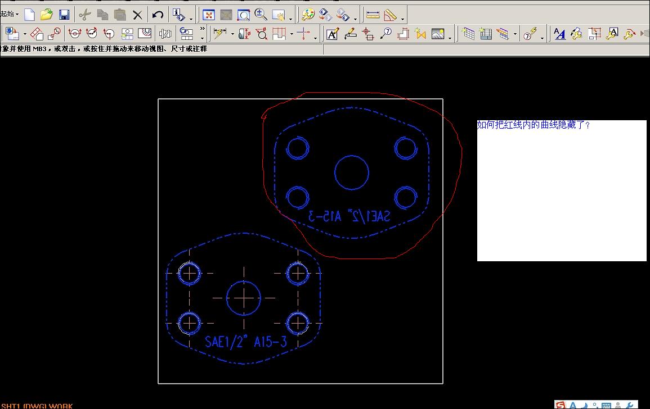Open the input method wrench settings icon
The image size is (650, 409).
[630, 406]
